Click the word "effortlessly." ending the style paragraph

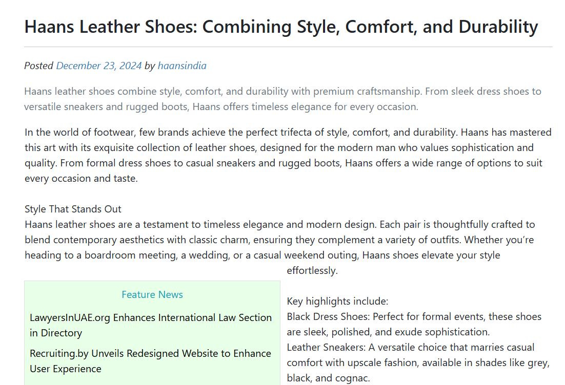pos(312,270)
